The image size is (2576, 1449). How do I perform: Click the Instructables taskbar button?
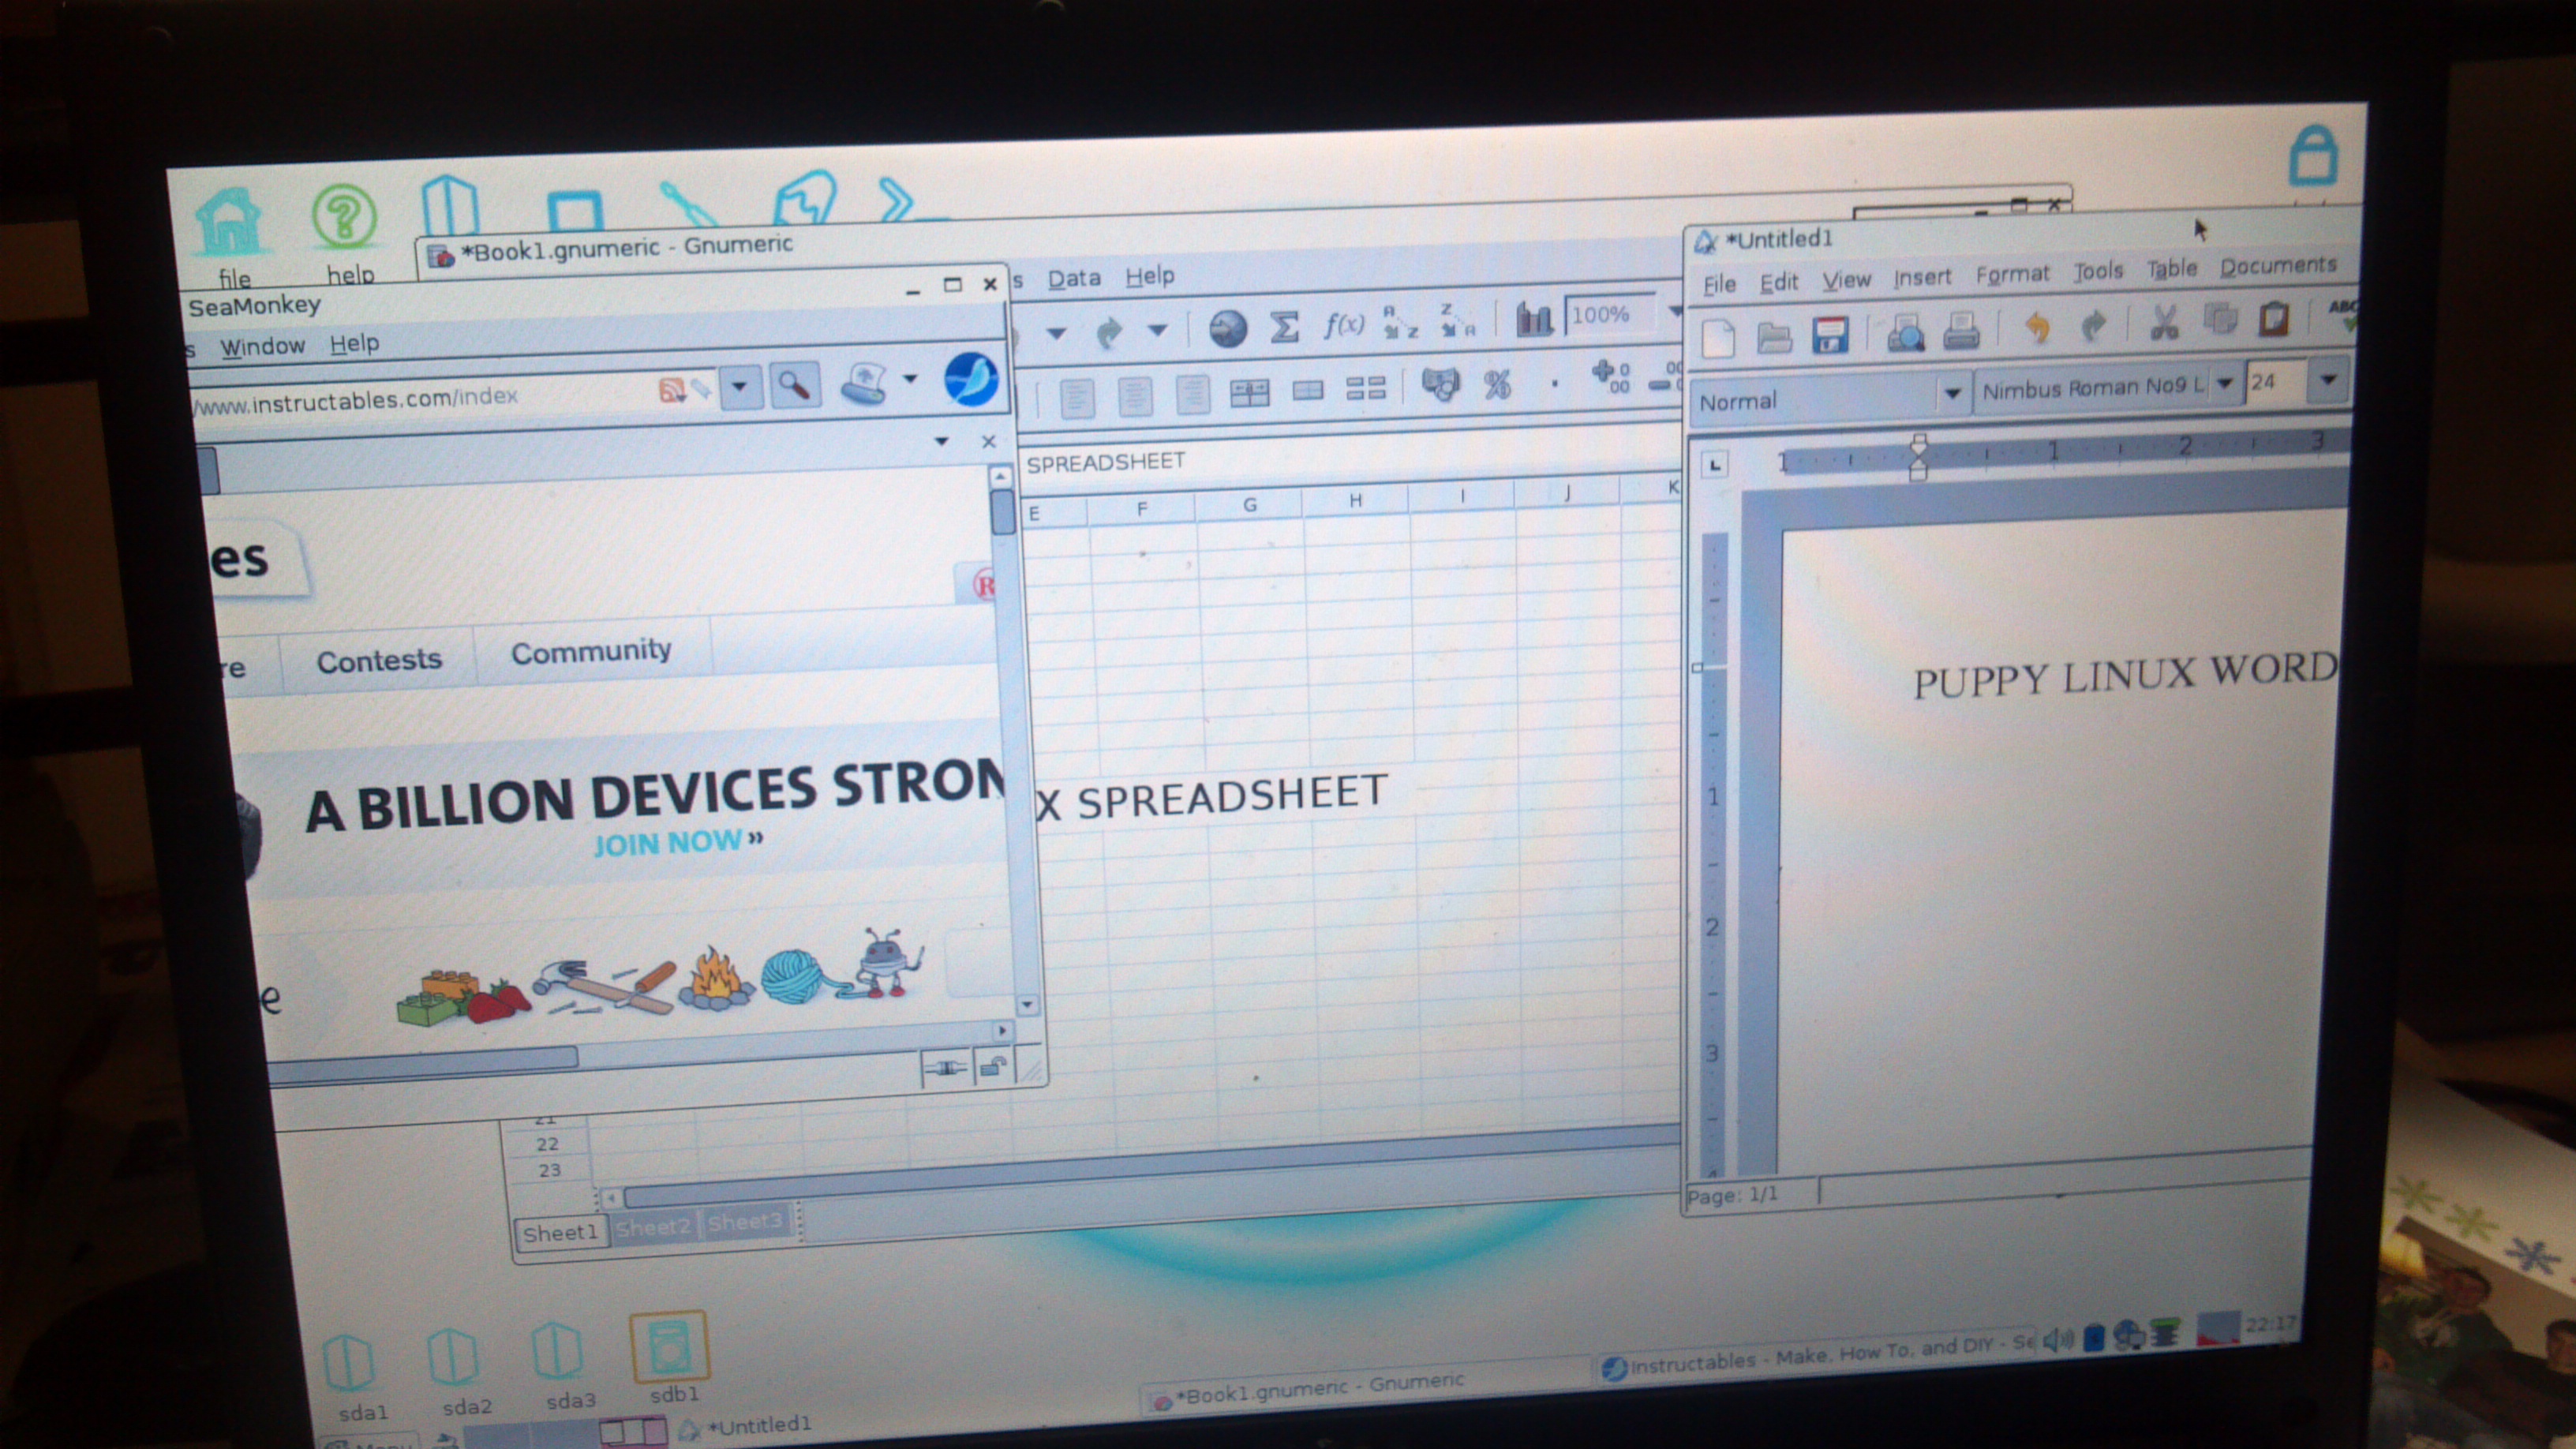point(1815,1355)
